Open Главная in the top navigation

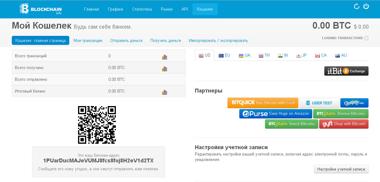91,9
